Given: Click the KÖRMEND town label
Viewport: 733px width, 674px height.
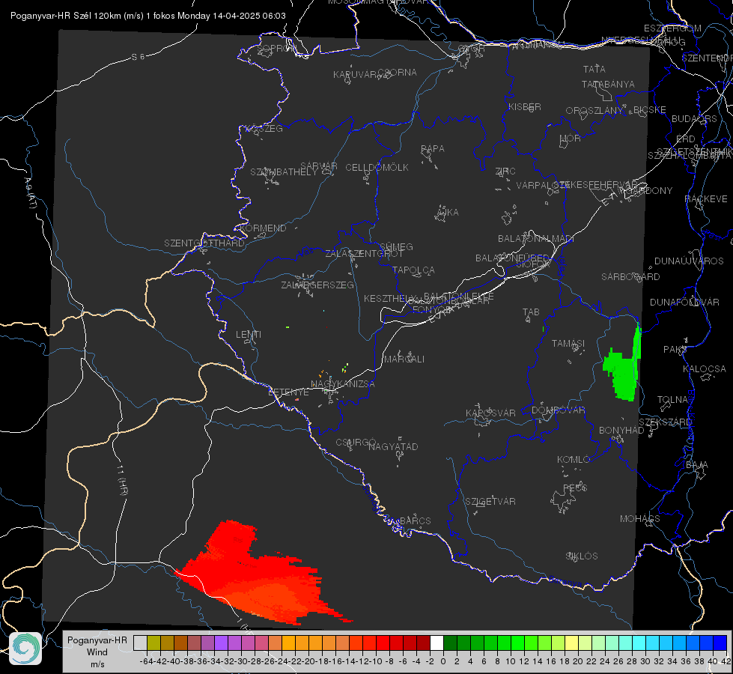Looking at the screenshot, I should 262,228.
